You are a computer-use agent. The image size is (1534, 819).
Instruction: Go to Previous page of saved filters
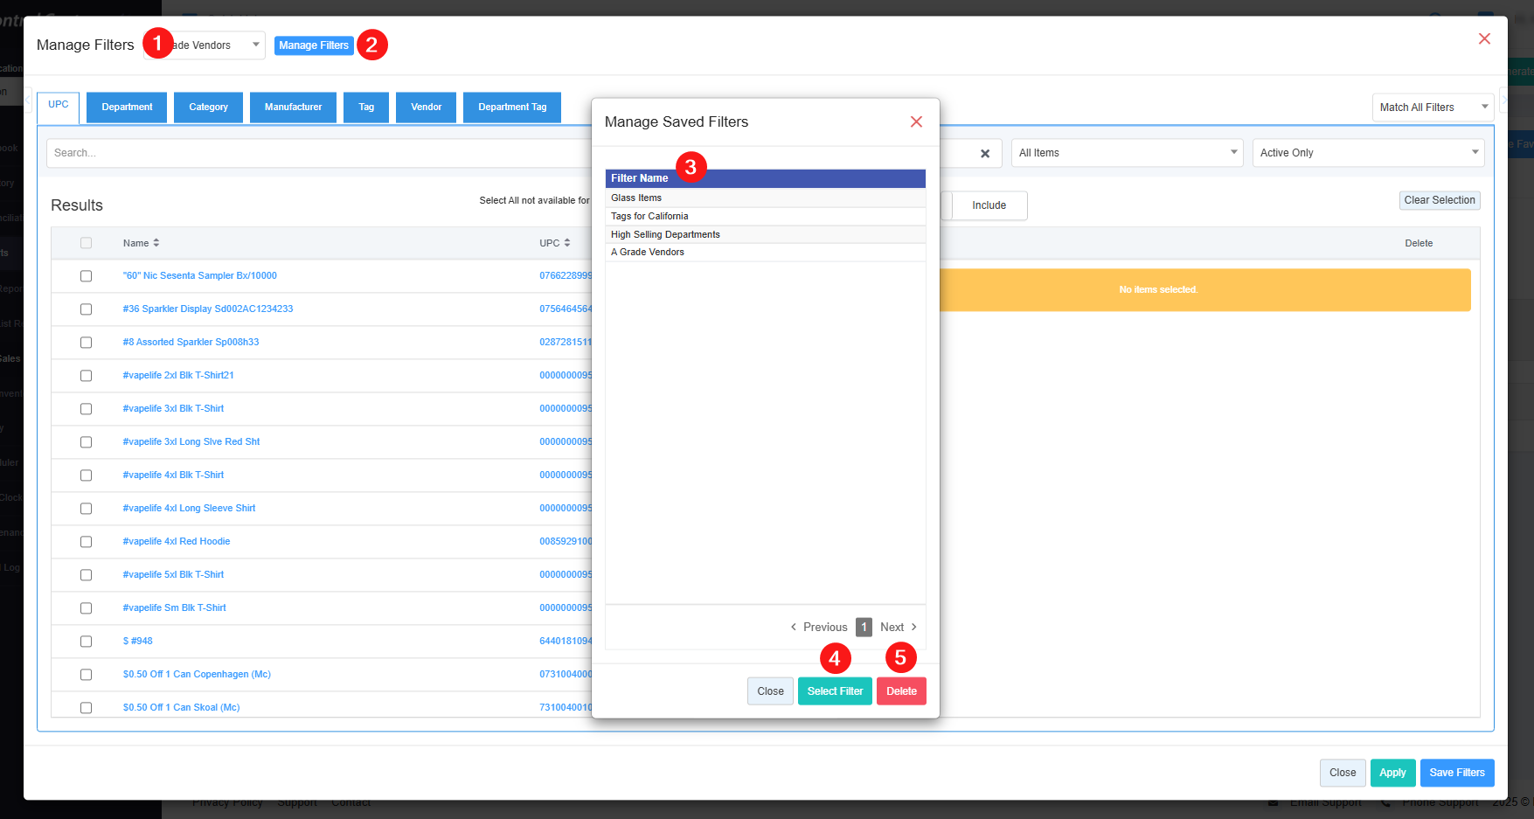tap(819, 627)
